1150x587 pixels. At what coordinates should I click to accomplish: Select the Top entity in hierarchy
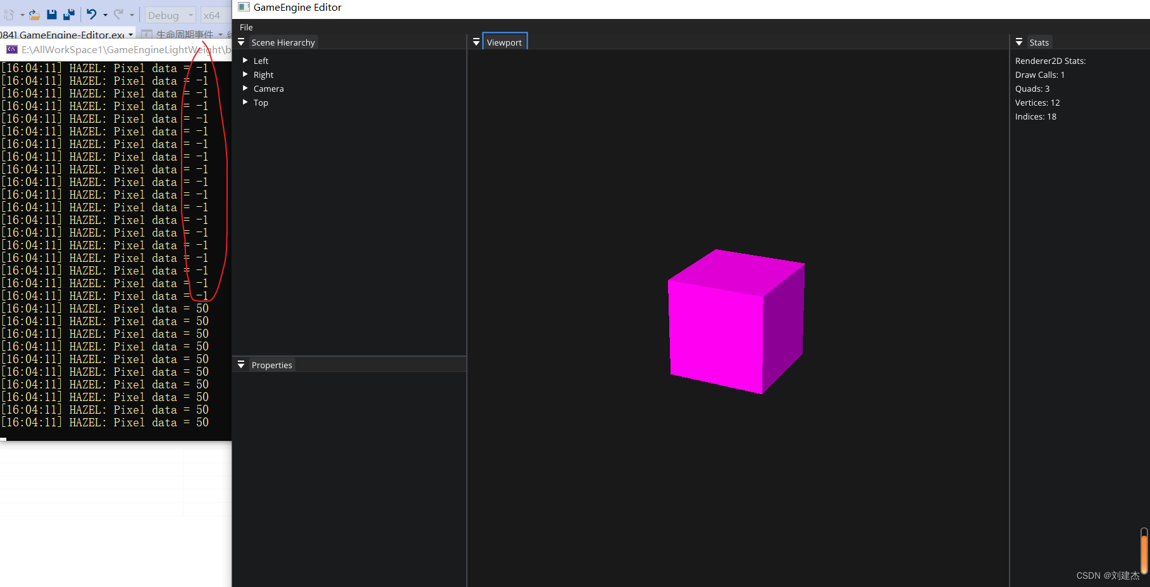pyautogui.click(x=261, y=102)
